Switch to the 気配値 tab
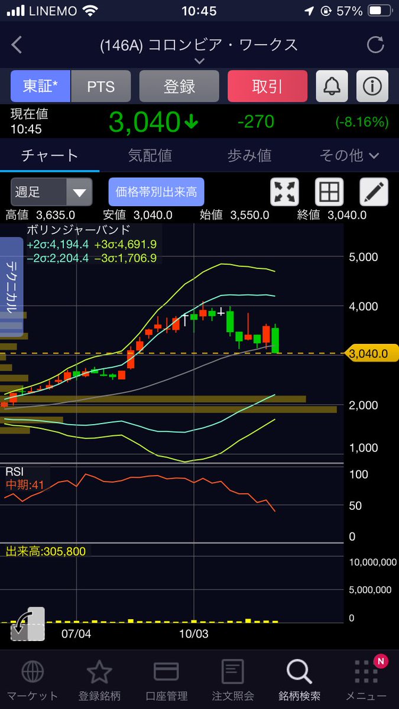The image size is (399, 709). pyautogui.click(x=150, y=155)
